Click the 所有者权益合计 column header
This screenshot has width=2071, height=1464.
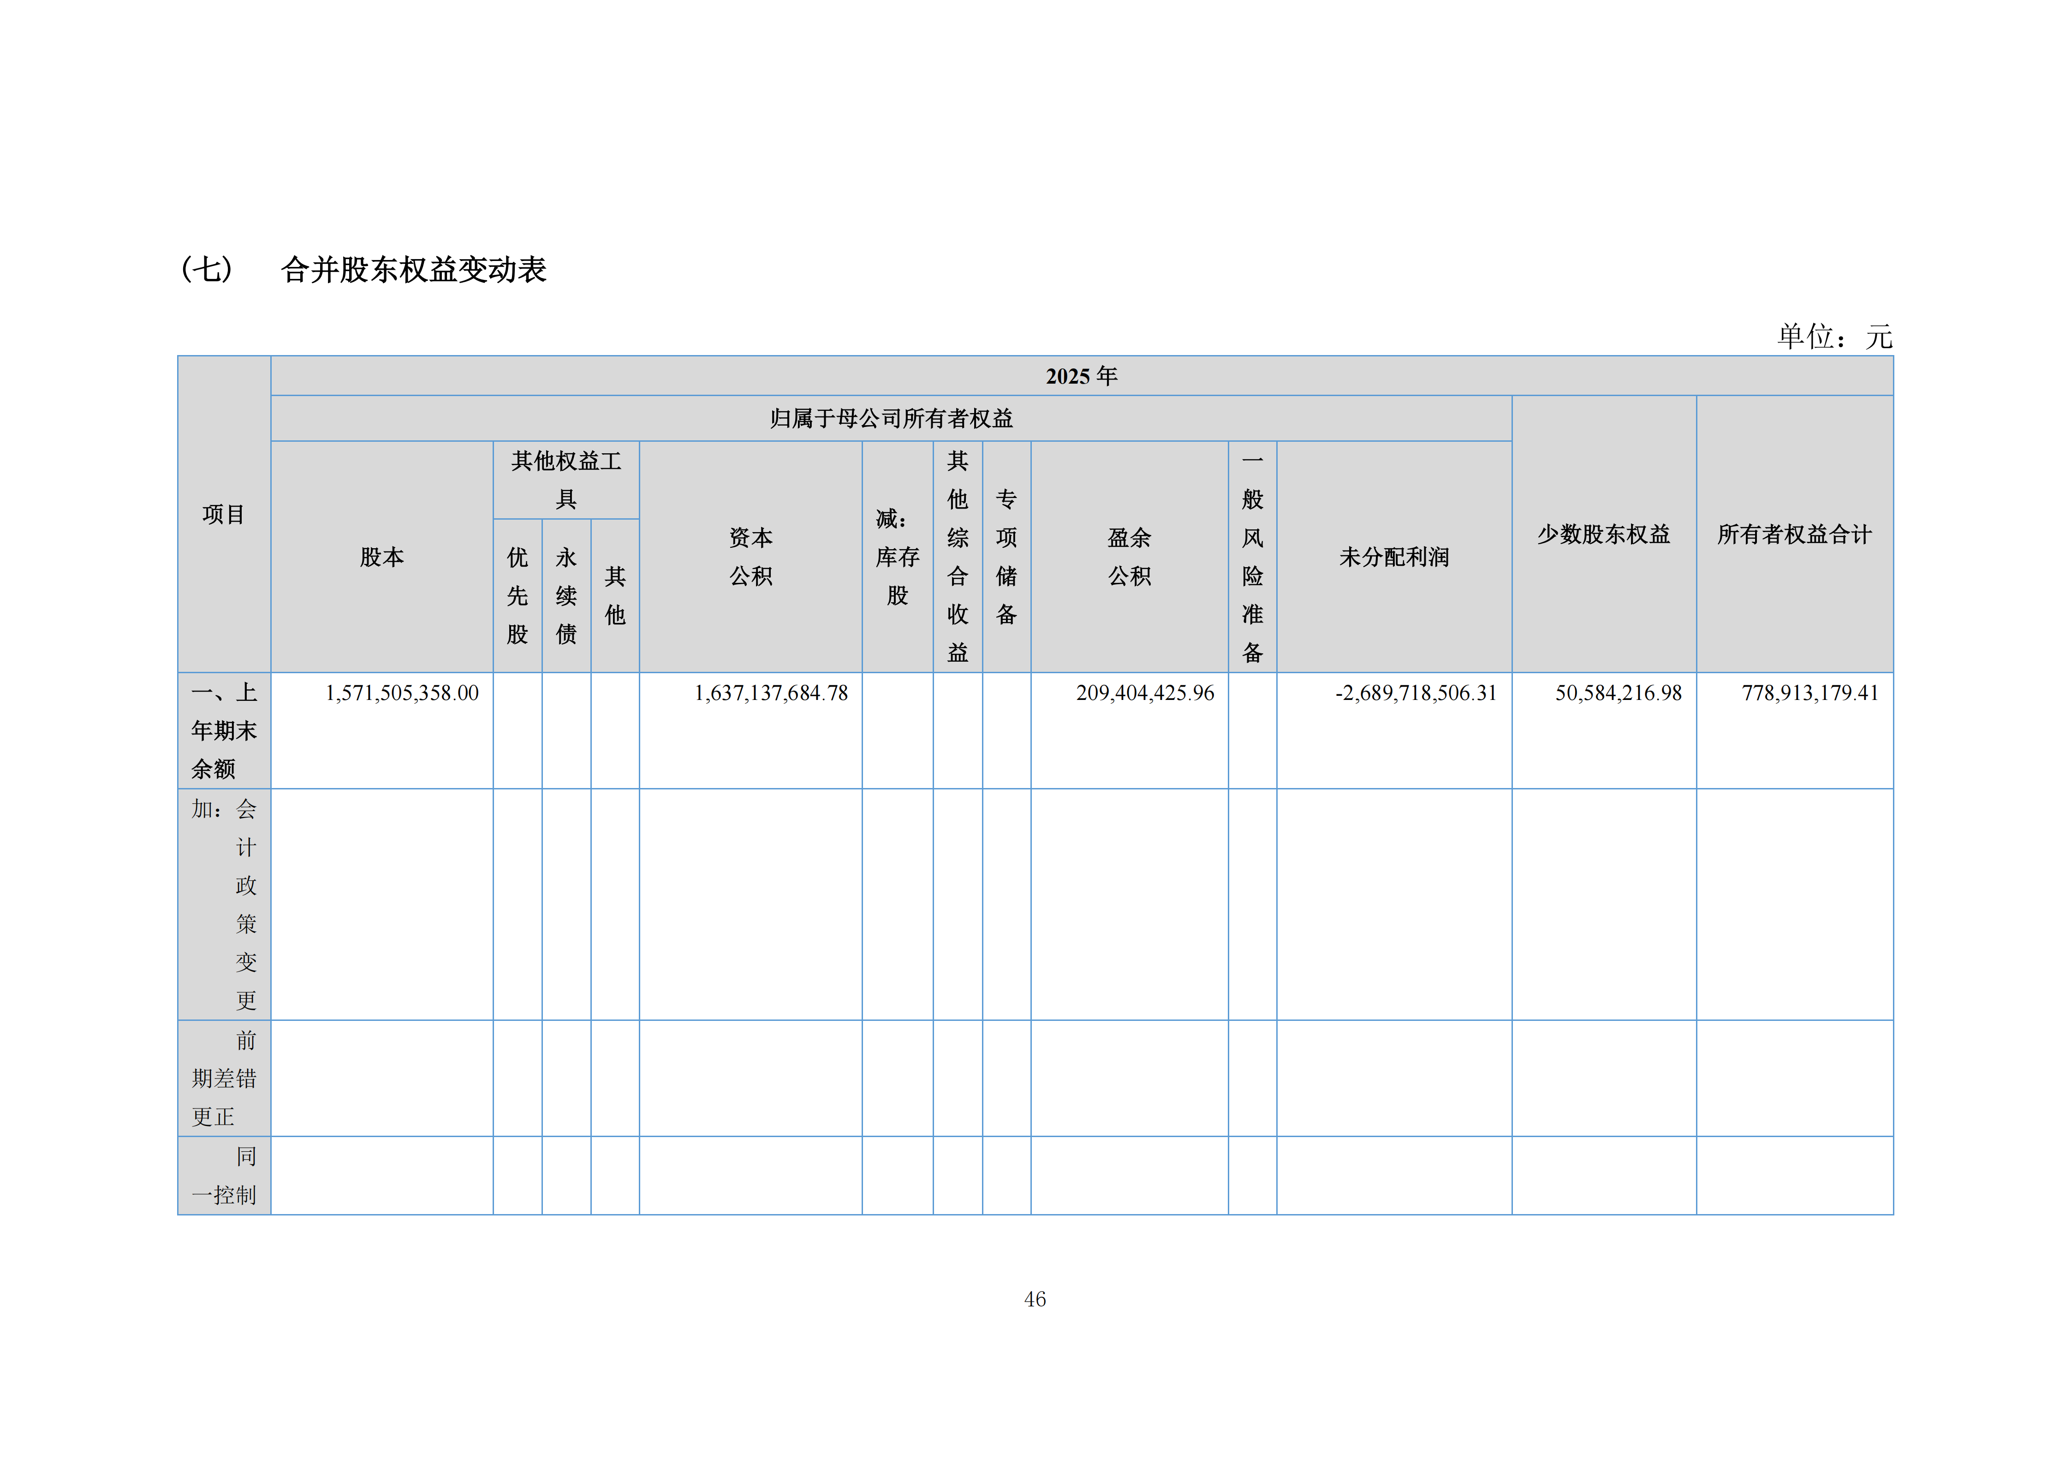[1795, 534]
